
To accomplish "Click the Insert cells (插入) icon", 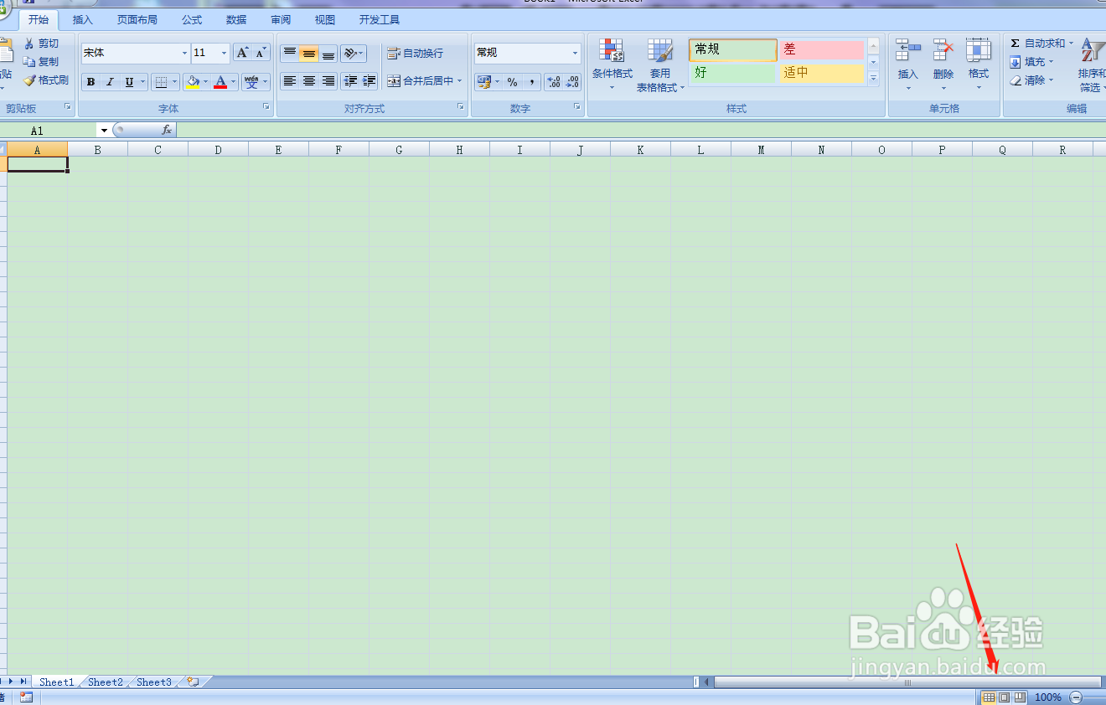I will (x=908, y=52).
